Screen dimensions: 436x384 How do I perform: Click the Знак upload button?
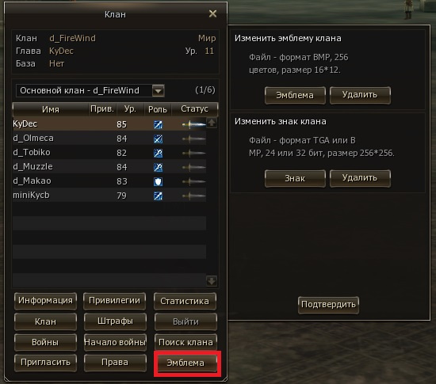click(295, 178)
